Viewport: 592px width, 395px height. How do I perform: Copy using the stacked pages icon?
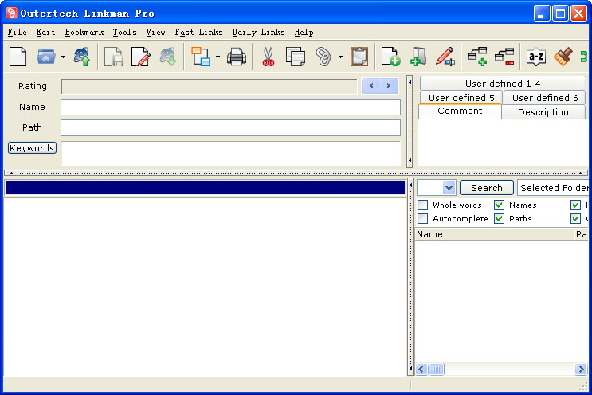tap(296, 57)
